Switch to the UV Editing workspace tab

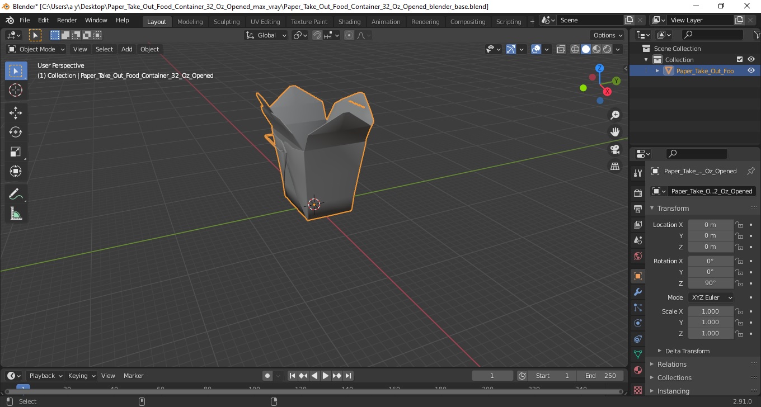click(265, 22)
